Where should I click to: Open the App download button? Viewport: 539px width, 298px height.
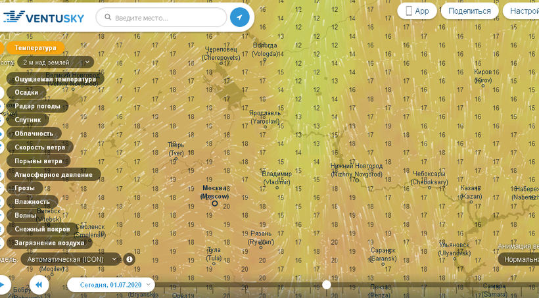pos(417,11)
